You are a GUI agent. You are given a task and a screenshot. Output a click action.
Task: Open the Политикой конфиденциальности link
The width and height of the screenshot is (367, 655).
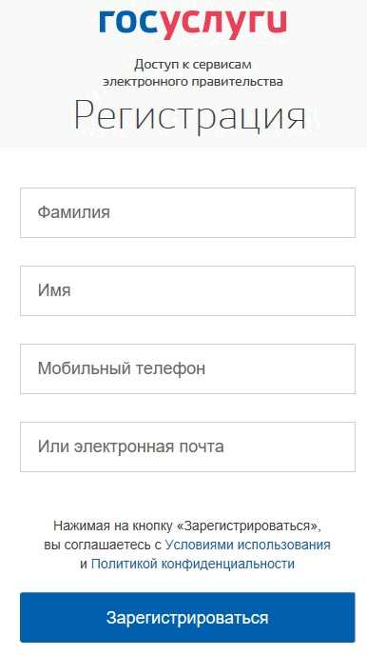point(193,564)
